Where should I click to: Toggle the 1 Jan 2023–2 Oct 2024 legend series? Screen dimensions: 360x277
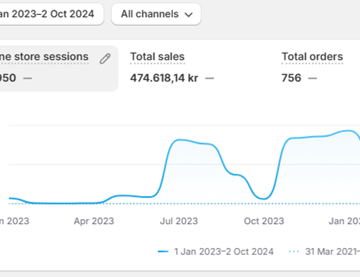pyautogui.click(x=224, y=252)
